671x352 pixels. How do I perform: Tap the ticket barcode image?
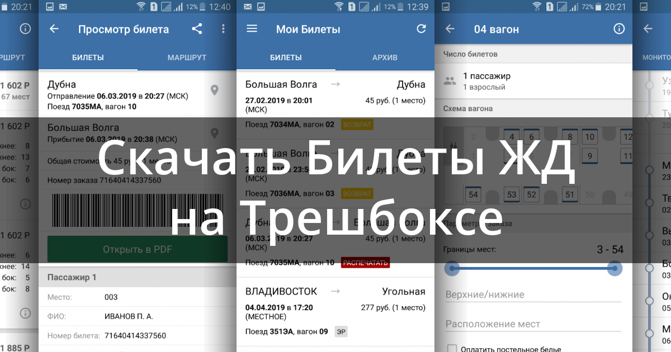point(138,210)
